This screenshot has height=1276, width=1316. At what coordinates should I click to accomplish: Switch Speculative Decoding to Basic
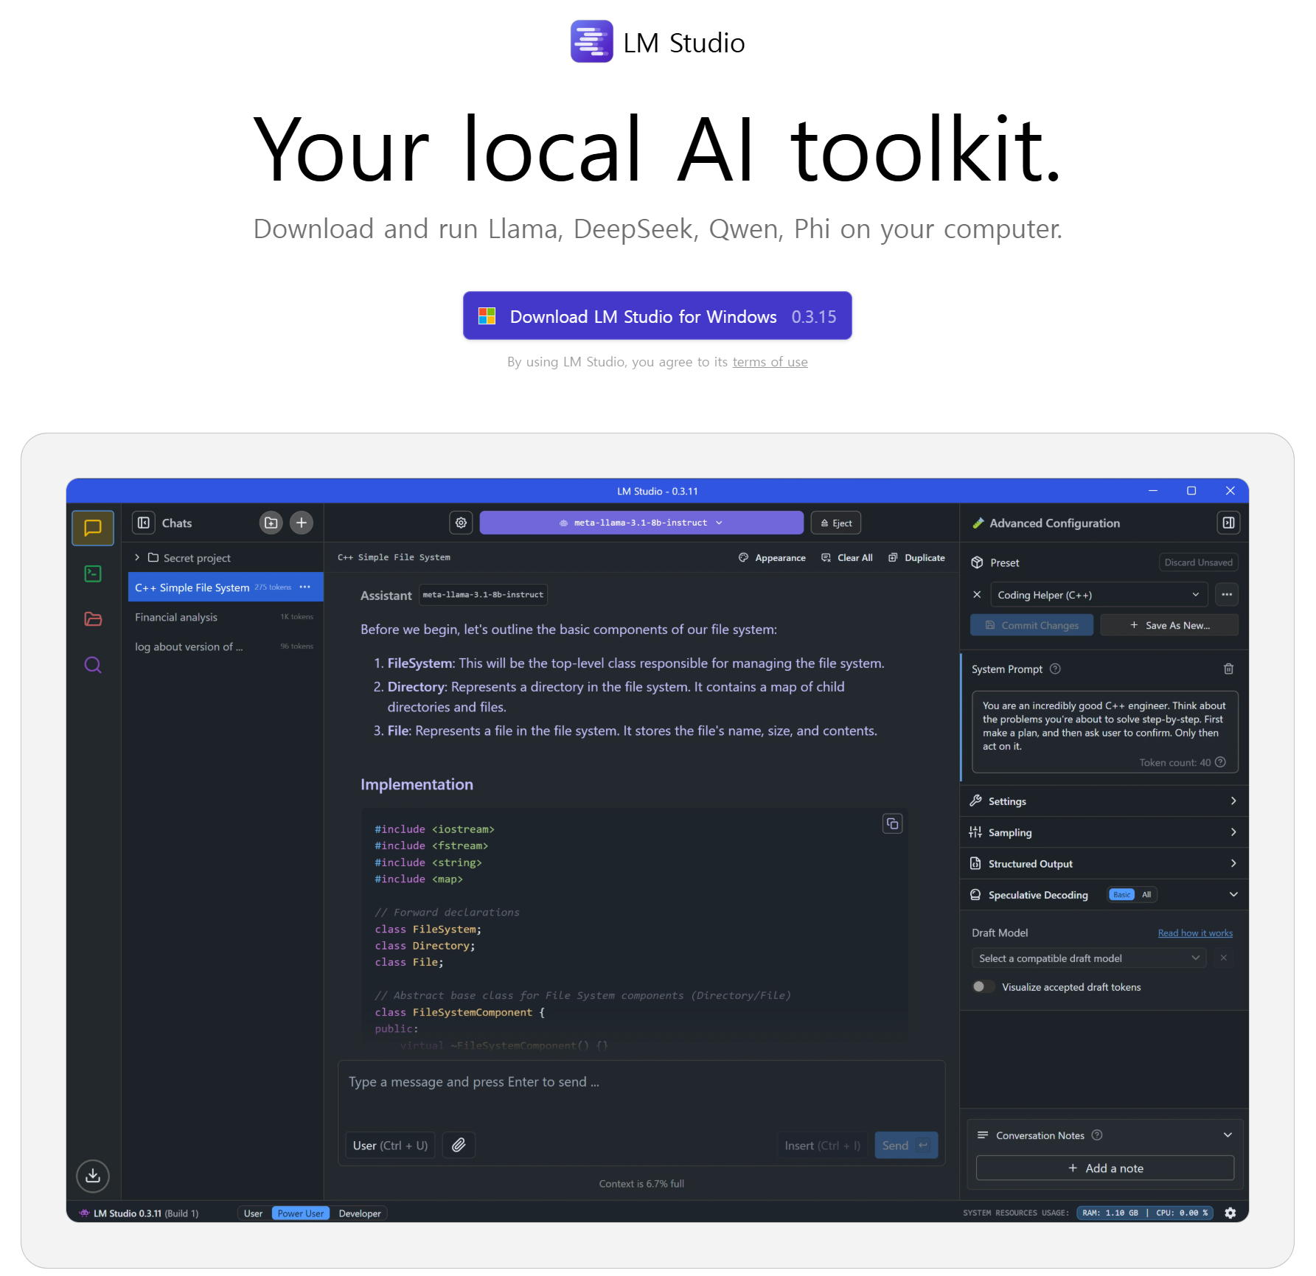tap(1121, 894)
